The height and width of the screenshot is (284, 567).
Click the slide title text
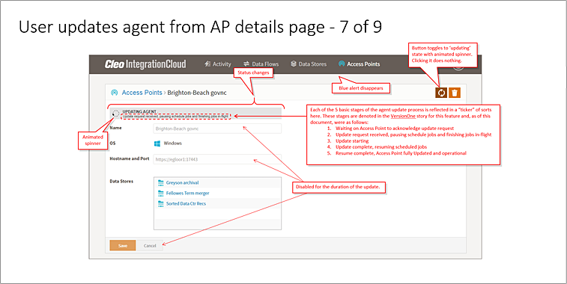click(200, 28)
